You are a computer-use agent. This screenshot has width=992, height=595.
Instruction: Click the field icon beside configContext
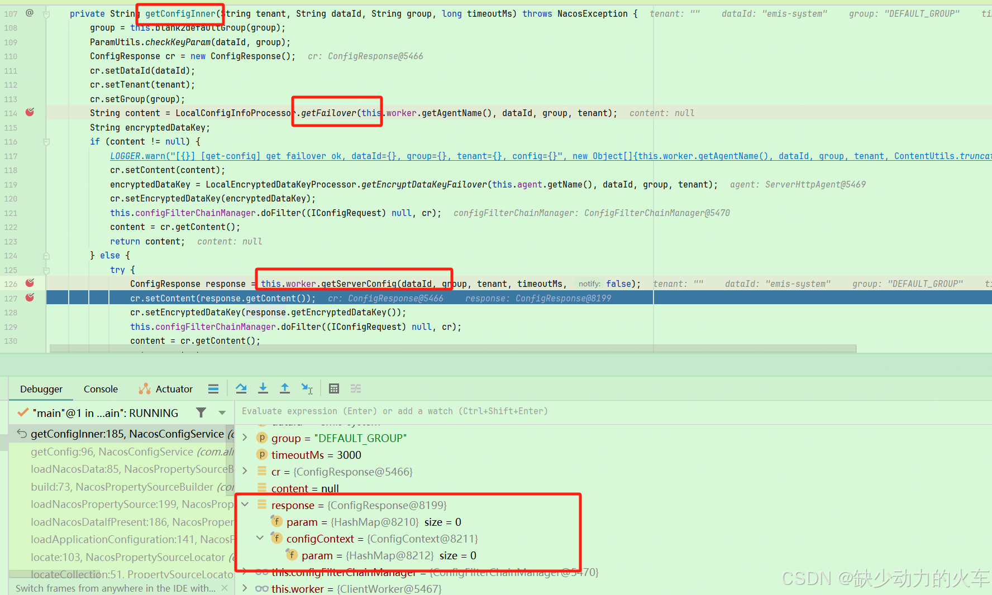(276, 538)
